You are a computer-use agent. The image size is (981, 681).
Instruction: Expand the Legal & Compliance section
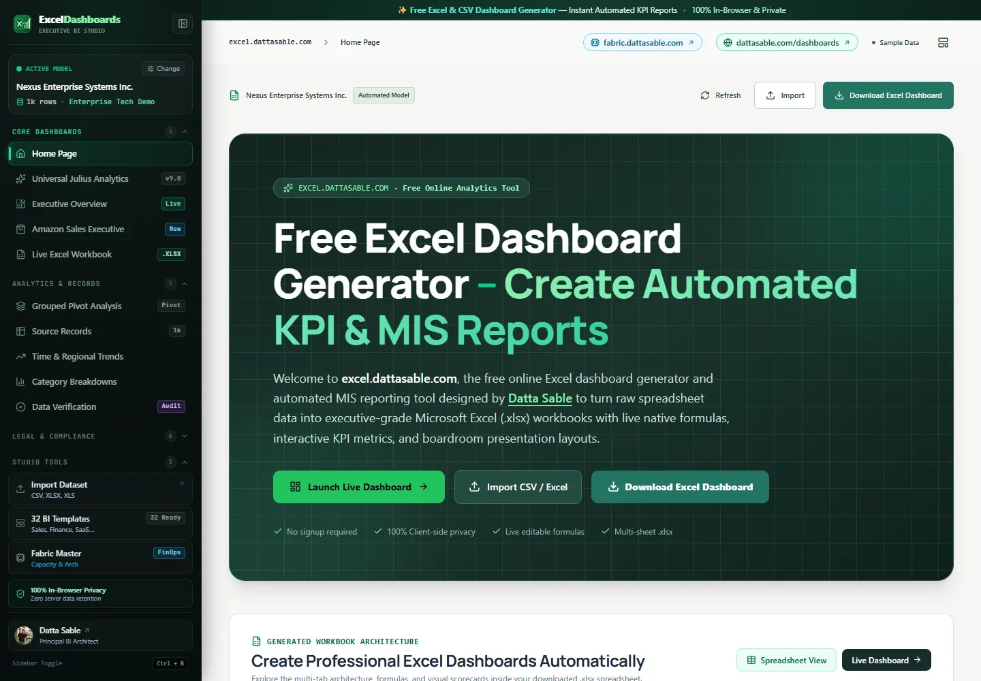185,436
